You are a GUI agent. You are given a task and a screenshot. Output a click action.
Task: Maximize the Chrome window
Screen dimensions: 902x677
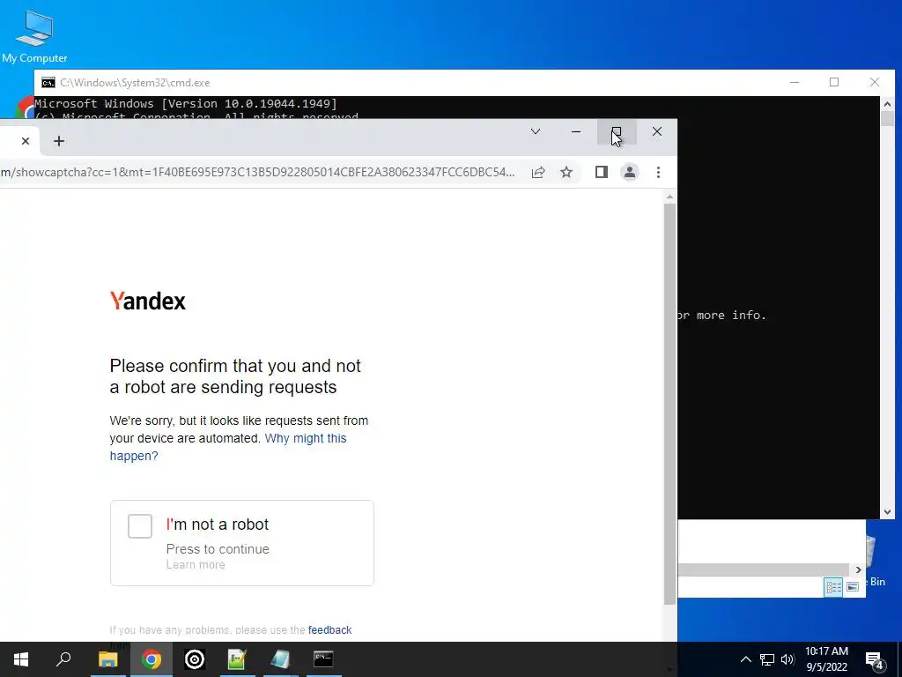(x=616, y=132)
